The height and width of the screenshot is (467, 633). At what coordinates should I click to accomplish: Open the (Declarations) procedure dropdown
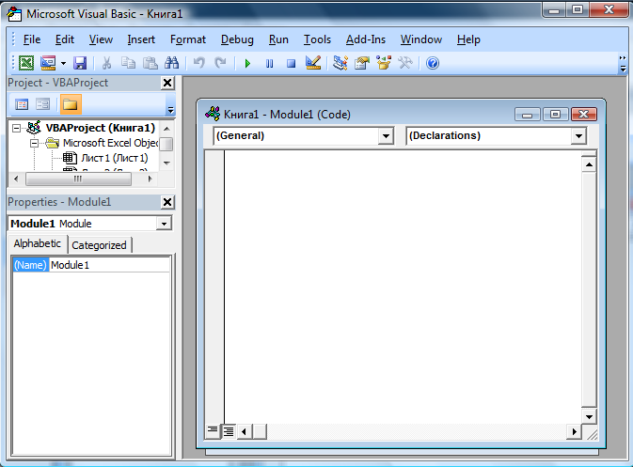[578, 136]
